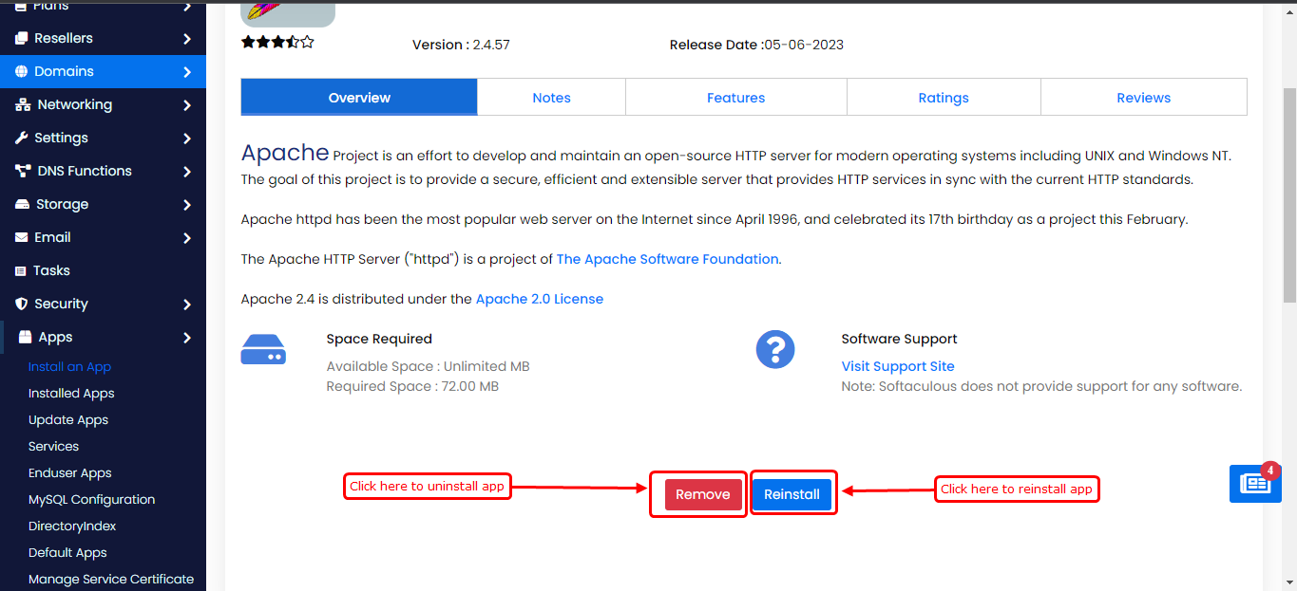
Task: Click the envelope icon beside Email
Action: 21,237
